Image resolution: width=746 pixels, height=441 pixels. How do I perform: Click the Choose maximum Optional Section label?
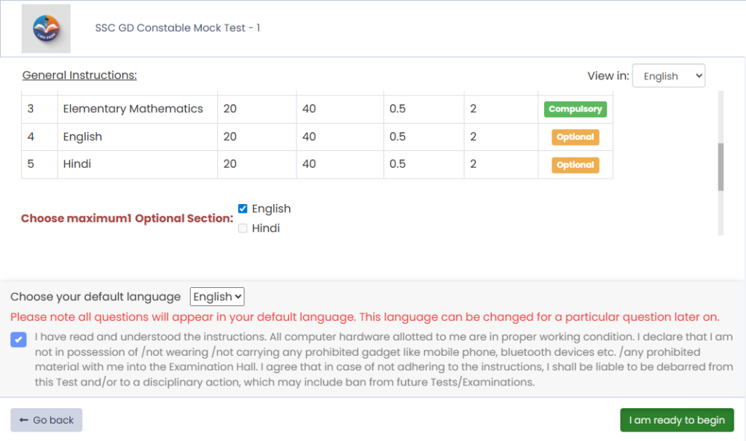click(x=127, y=218)
